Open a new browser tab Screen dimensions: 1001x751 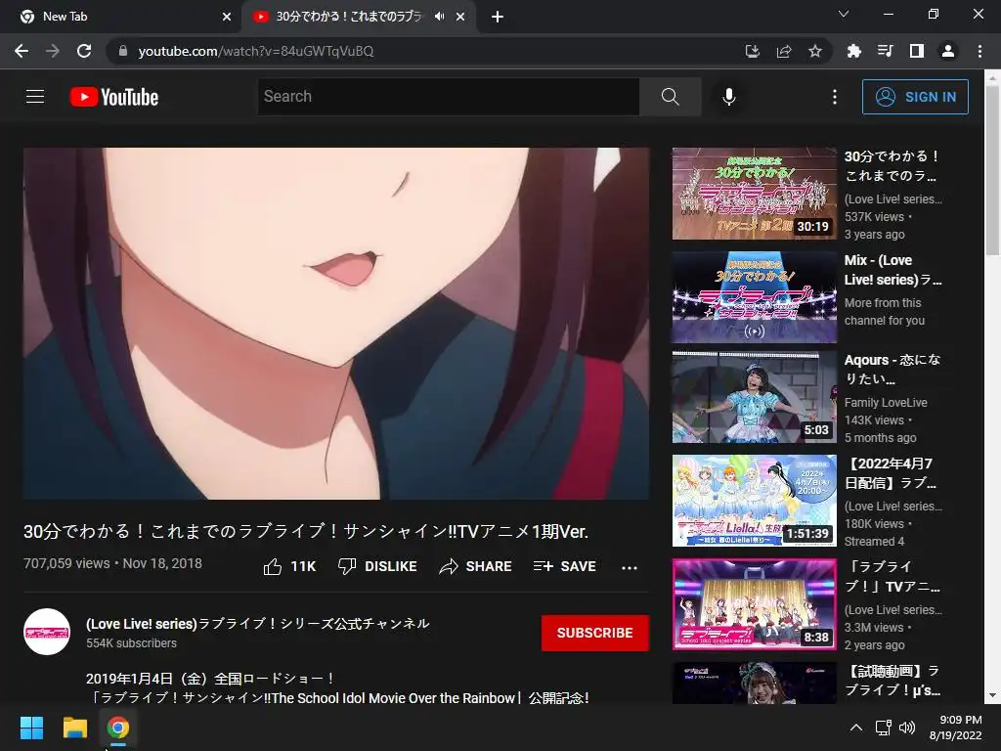(498, 17)
